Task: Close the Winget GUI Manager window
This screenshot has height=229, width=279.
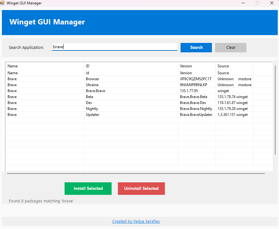Action: (x=272, y=3)
